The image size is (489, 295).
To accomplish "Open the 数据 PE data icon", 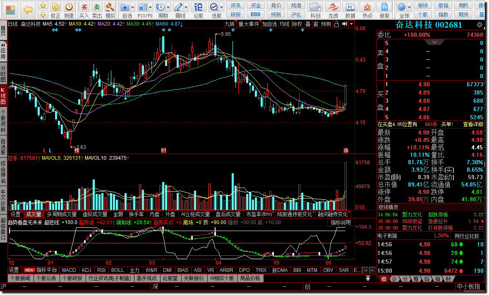I will tap(350, 7).
